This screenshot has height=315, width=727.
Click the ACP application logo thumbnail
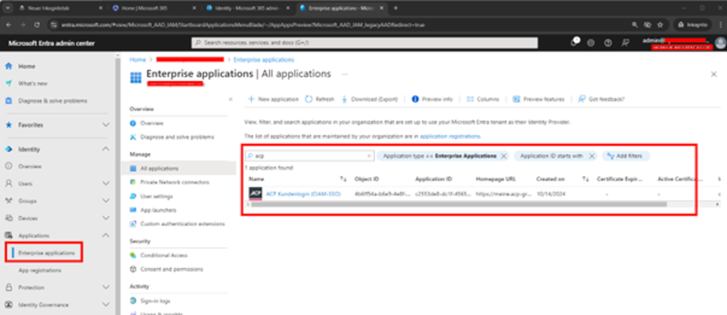point(255,193)
